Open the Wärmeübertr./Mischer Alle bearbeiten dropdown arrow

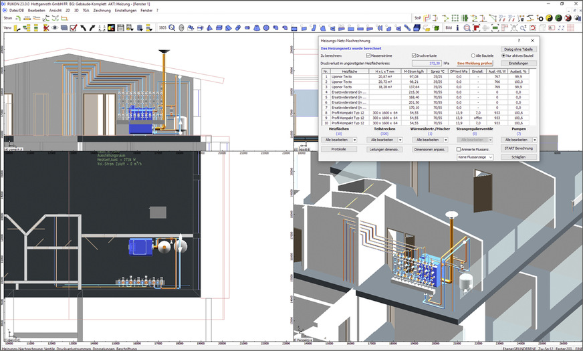tap(446, 140)
